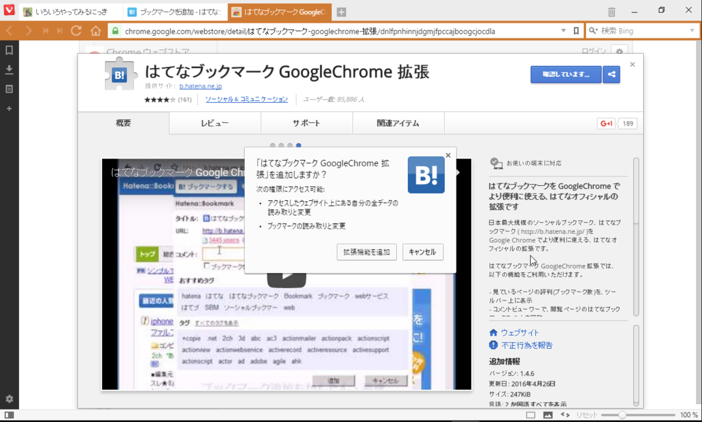Viewport: 702px width, 422px height.
Task: Choose search engine via magnifier dropdown
Action: pyautogui.click(x=594, y=31)
